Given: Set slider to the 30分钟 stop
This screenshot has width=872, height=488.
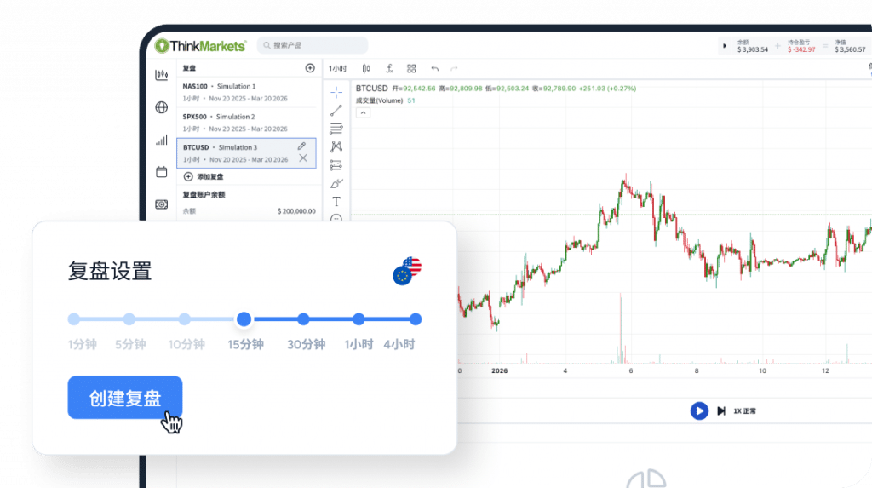Looking at the screenshot, I should 303,319.
